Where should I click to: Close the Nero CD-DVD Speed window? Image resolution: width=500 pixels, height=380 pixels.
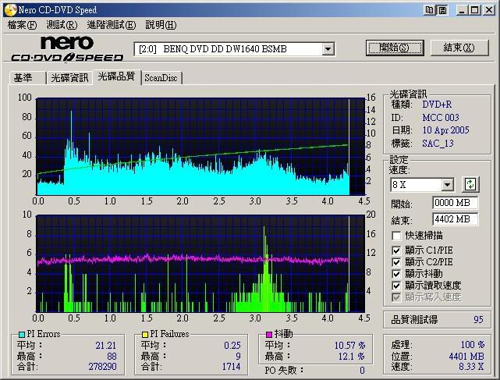488,10
